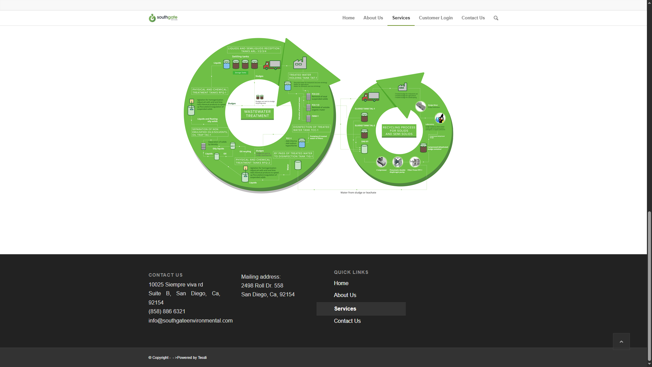The height and width of the screenshot is (367, 652).
Task: Open Contact Us in the header
Action: coord(473,18)
